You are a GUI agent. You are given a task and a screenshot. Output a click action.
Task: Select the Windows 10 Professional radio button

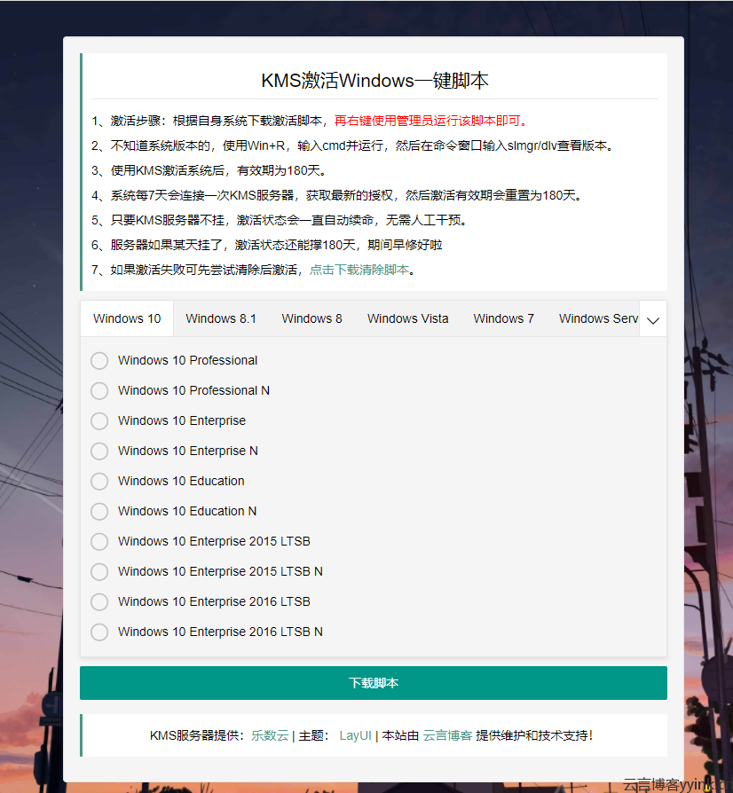[99, 360]
